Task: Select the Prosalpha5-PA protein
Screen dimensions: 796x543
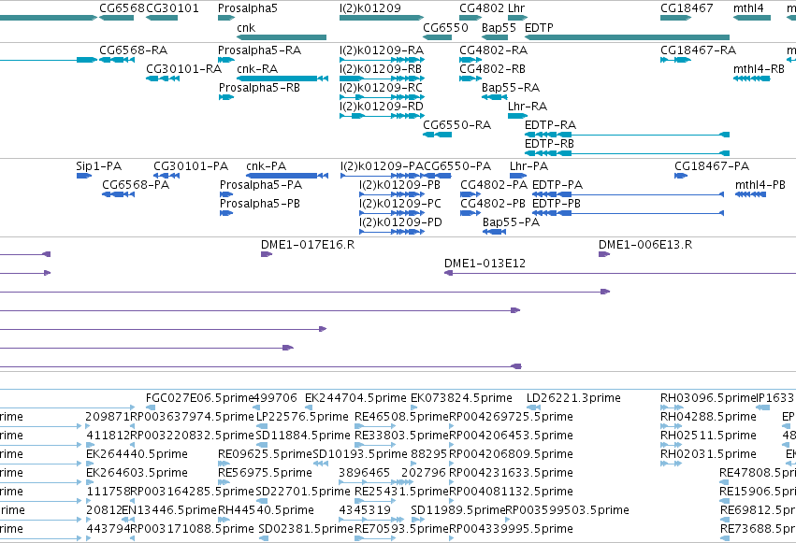Action: (226, 194)
